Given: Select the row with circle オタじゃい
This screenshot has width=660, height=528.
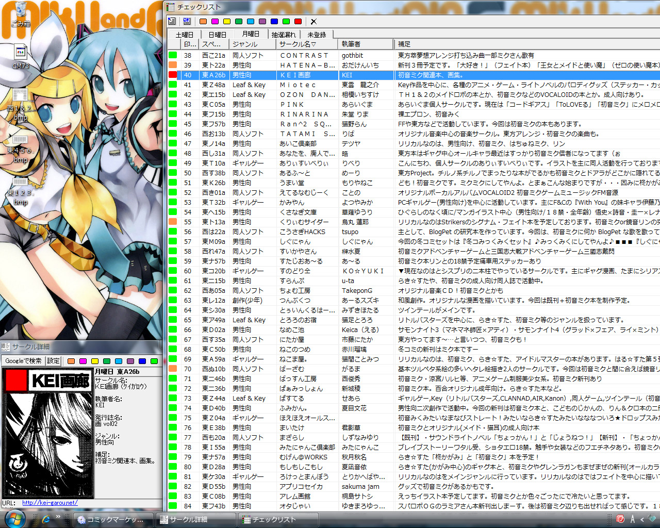Looking at the screenshot, I should click(414, 506).
